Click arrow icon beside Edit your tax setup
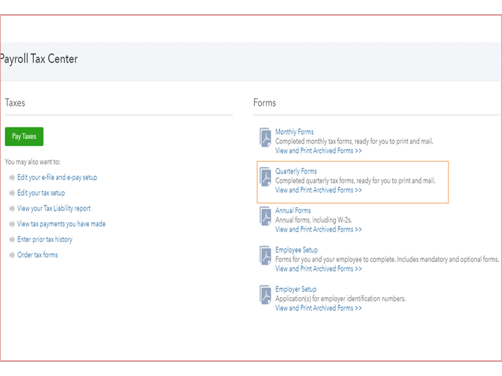The image size is (502, 376). point(12,193)
